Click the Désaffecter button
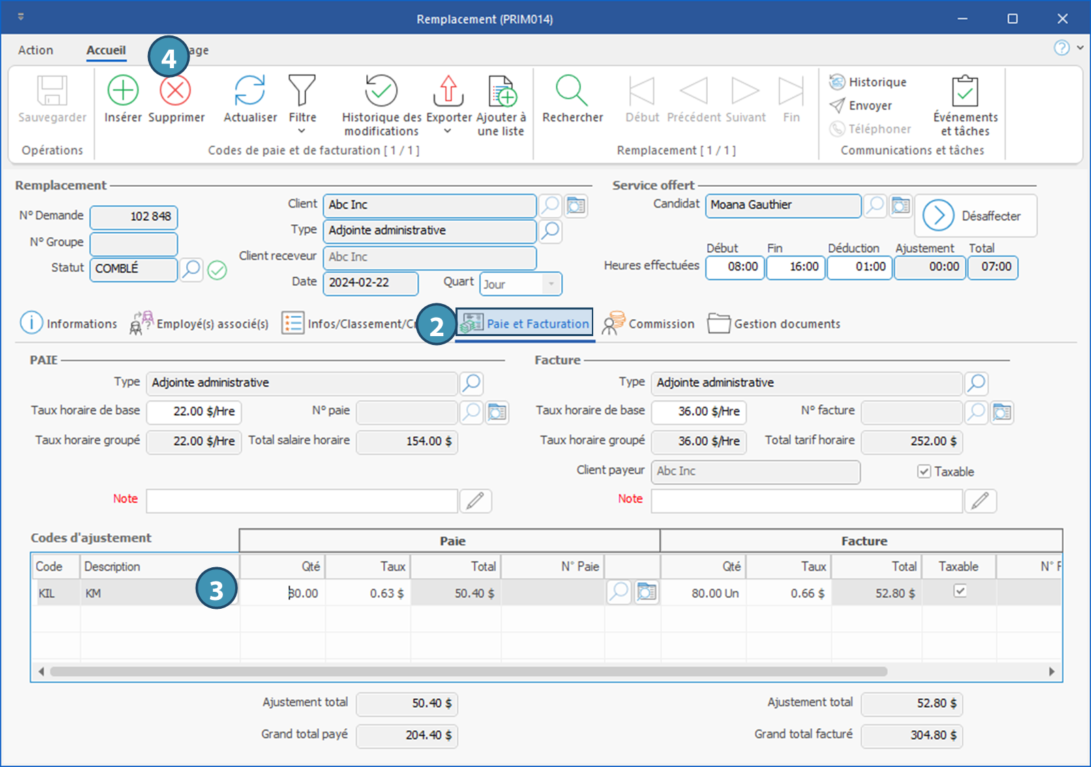 (x=975, y=216)
